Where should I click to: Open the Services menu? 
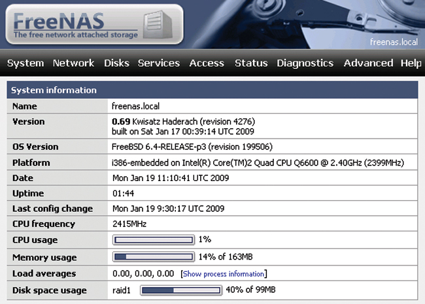[x=159, y=63]
